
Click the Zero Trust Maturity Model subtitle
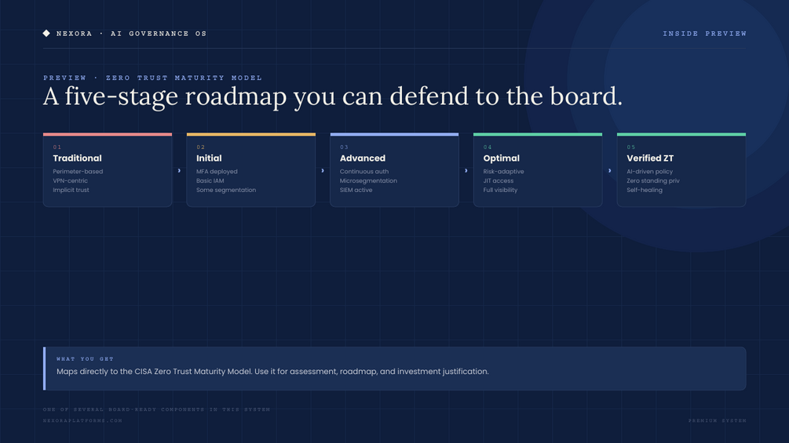[184, 78]
